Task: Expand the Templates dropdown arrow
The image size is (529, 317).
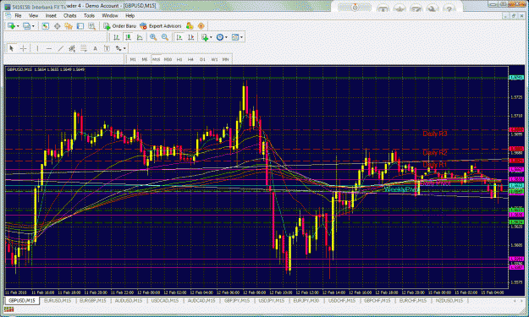Action: pyautogui.click(x=241, y=37)
